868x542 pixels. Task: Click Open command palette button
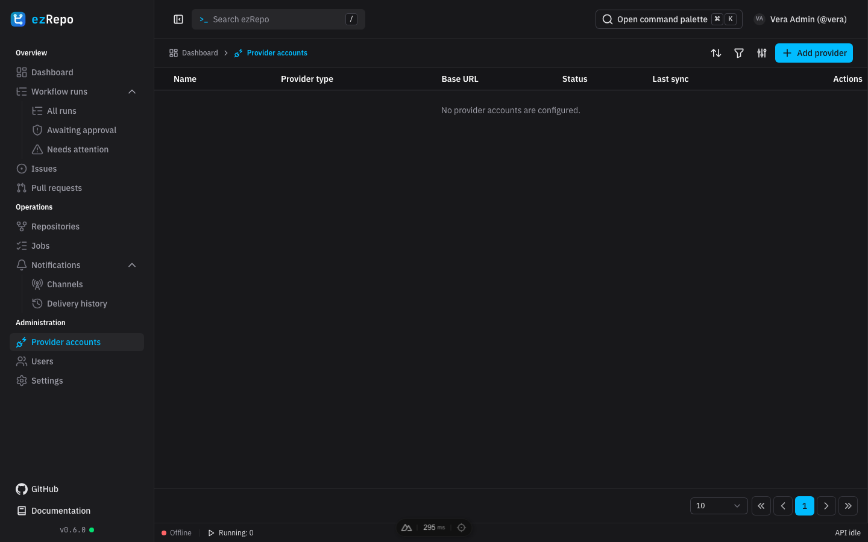tap(668, 19)
